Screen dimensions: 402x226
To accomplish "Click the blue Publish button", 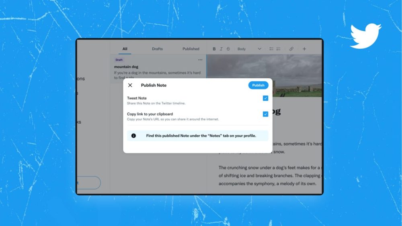I will click(x=258, y=85).
